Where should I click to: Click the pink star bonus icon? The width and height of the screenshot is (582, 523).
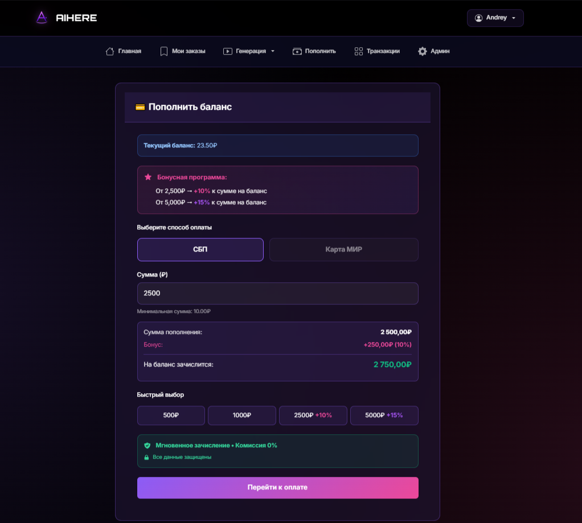[148, 177]
